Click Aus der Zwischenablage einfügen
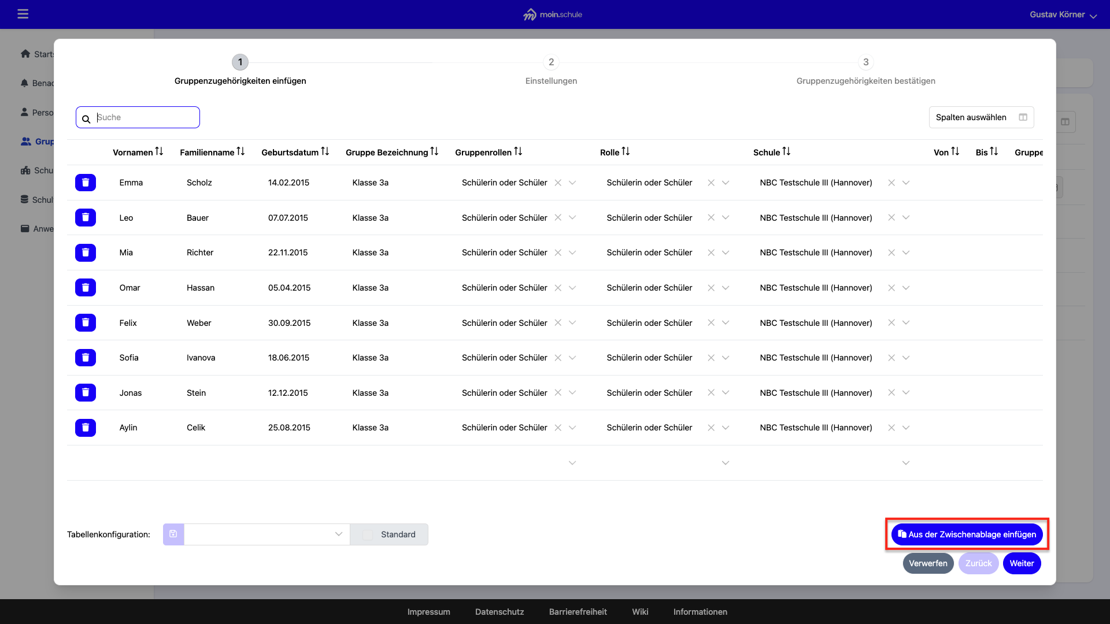Viewport: 1110px width, 624px height. 967,534
